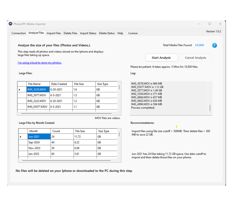Click the Start Analysis button
The width and height of the screenshot is (233, 206).
pyautogui.click(x=162, y=58)
